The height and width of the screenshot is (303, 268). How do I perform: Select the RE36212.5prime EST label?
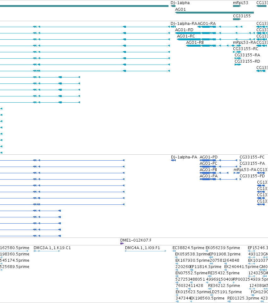(x=224, y=285)
